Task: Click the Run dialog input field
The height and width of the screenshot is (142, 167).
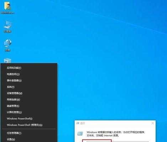Action: click(x=118, y=142)
